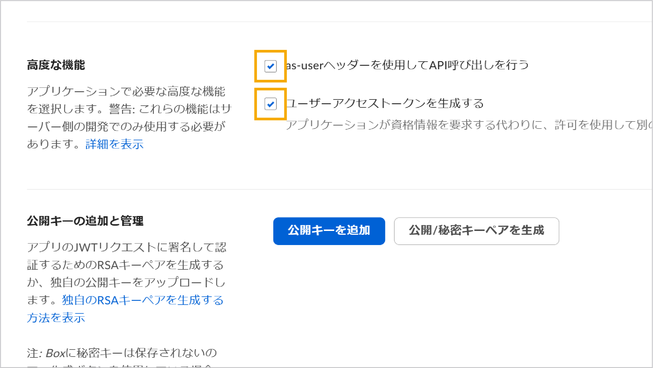653x368 pixels.
Task: Click the 高度な機能 section heading
Action: tap(56, 65)
